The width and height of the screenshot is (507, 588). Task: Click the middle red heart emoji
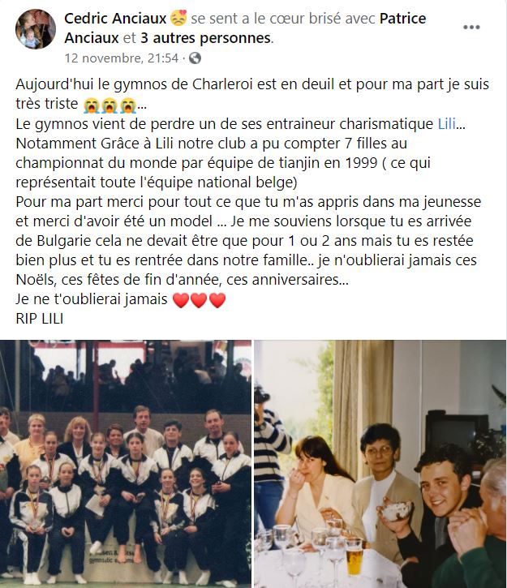(199, 300)
